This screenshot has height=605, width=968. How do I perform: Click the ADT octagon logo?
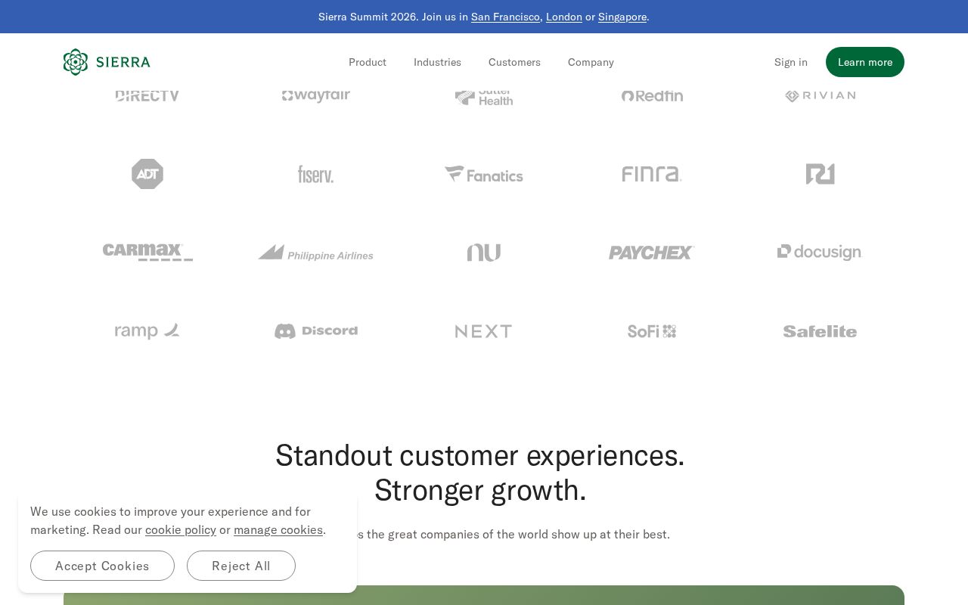(x=147, y=174)
